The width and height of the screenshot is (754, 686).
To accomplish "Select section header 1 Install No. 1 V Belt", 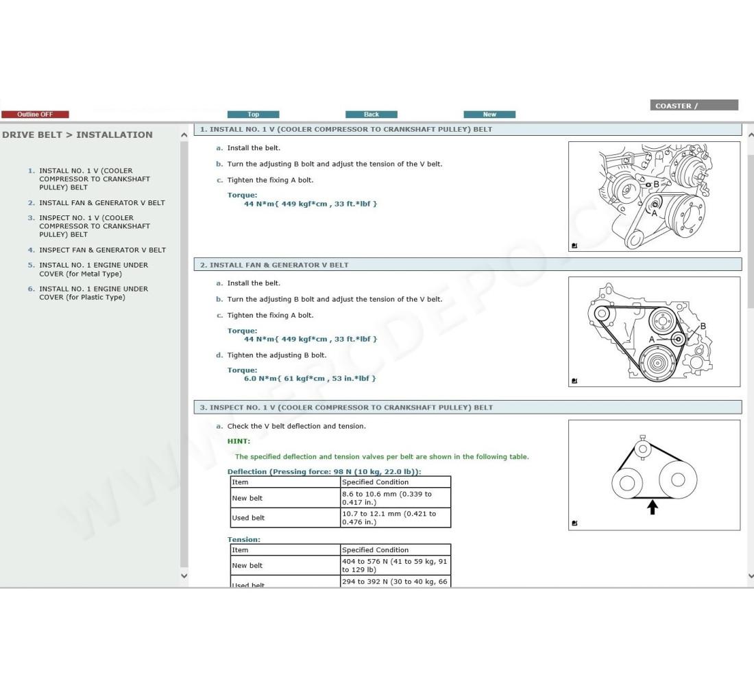I will pyautogui.click(x=468, y=129).
